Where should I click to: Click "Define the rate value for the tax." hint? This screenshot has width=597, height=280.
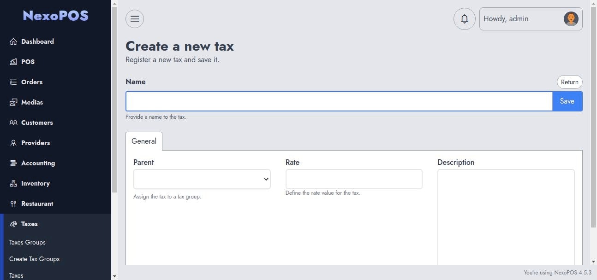tap(323, 193)
